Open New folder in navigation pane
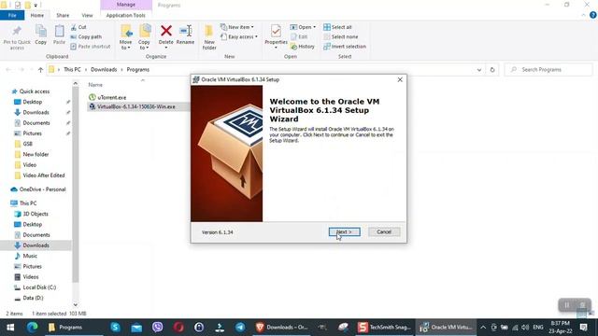Viewport: 598px width, 336px height. point(36,154)
